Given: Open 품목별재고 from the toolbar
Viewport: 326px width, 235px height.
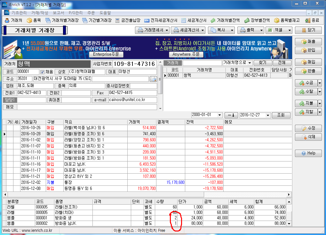Looking at the screenshot, I should click(287, 20).
